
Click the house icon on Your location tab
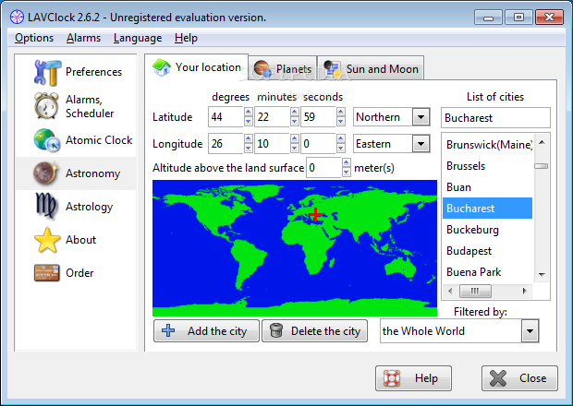(x=162, y=67)
